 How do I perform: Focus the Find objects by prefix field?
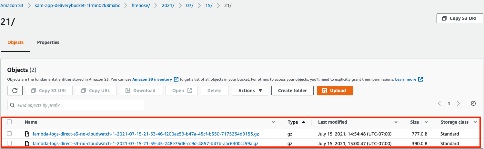76,105
